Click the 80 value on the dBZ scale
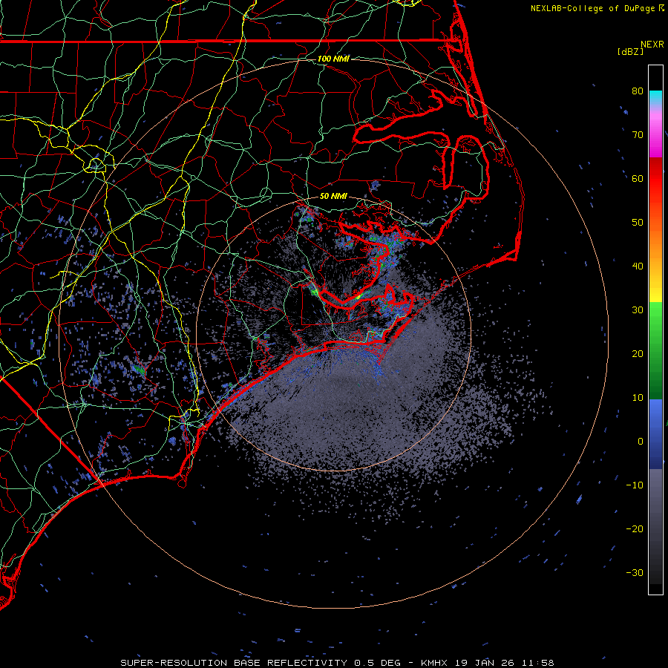Viewport: 668px width, 668px height. pyautogui.click(x=638, y=91)
